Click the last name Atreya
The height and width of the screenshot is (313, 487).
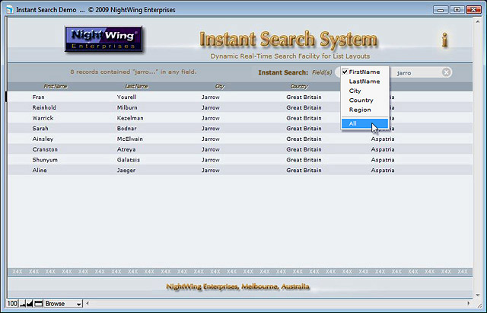coord(126,149)
